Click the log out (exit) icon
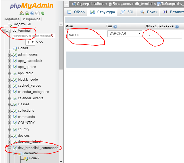The image size is (184, 163). (x=27, y=13)
